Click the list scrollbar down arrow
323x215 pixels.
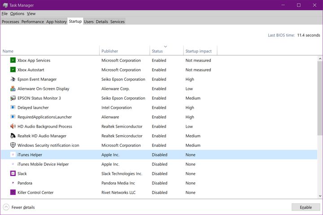pyautogui.click(x=320, y=196)
